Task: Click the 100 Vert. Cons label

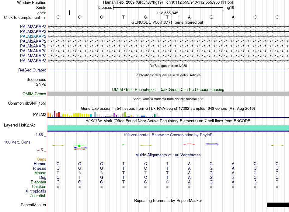Action: pyautogui.click(x=17, y=142)
